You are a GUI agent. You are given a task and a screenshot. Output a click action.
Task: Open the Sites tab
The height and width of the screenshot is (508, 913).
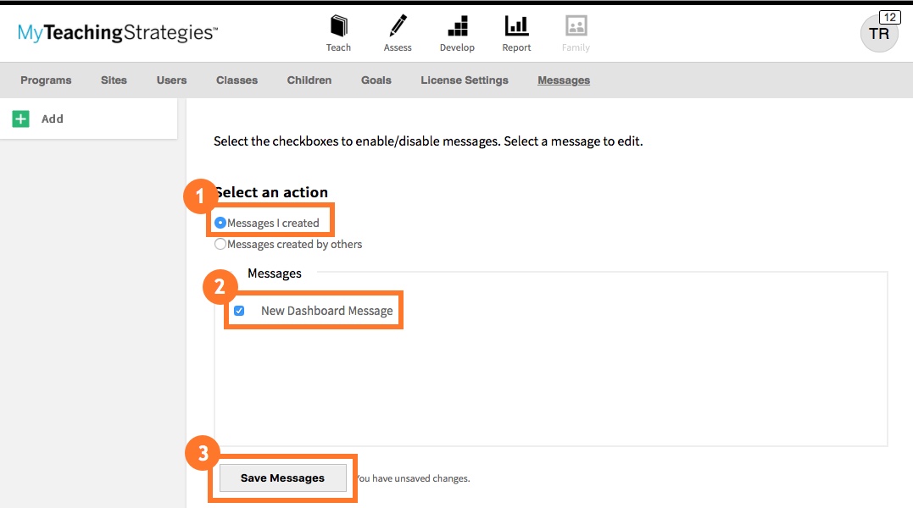tap(114, 80)
